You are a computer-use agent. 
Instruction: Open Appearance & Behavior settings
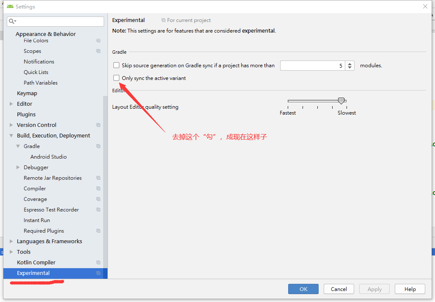pos(46,34)
